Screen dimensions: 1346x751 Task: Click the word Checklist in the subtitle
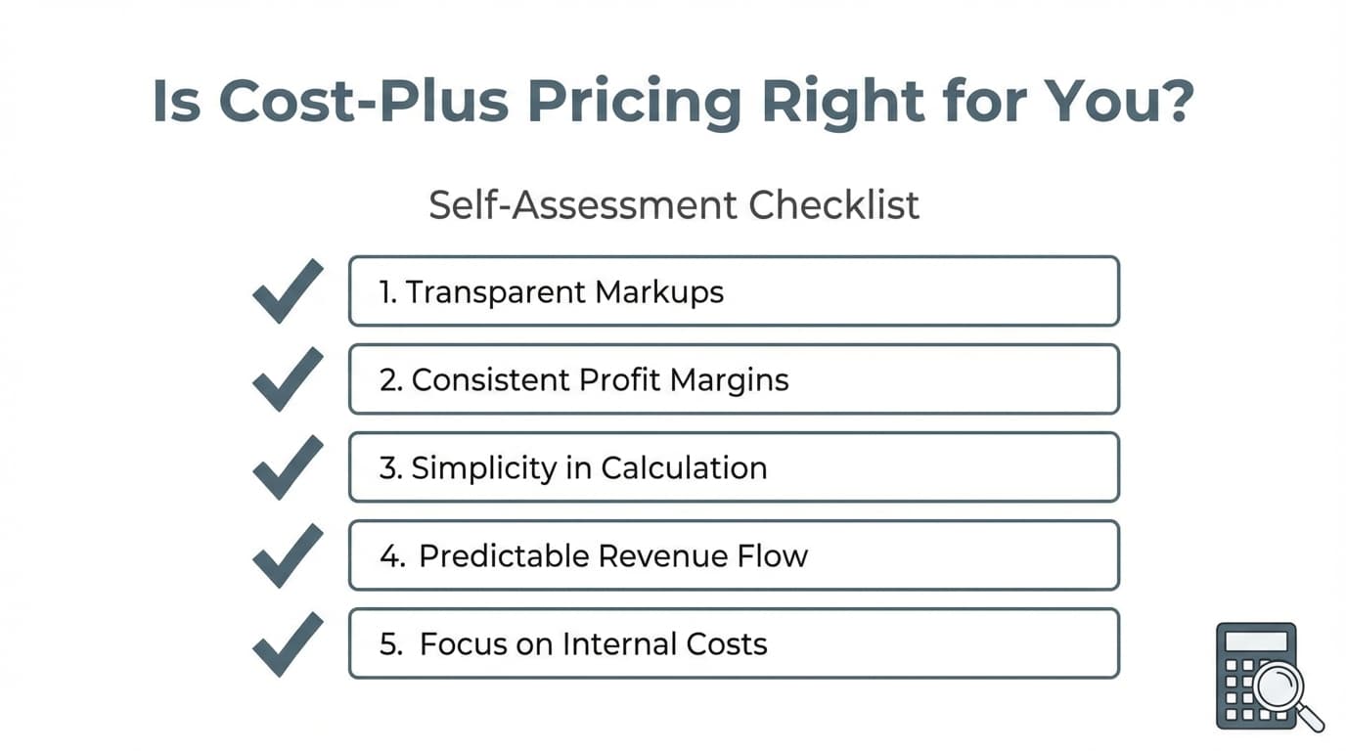833,205
